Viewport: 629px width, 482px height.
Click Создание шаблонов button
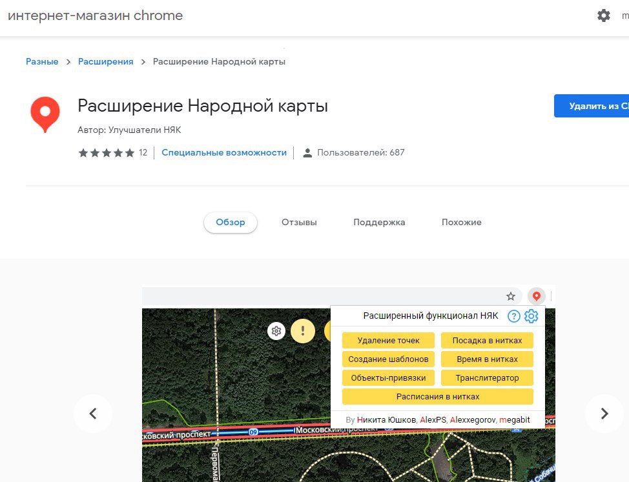click(388, 359)
